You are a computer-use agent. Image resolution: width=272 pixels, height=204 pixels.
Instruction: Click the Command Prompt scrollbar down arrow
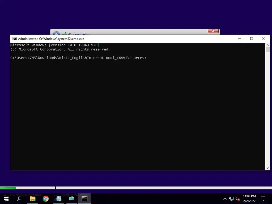(267, 168)
